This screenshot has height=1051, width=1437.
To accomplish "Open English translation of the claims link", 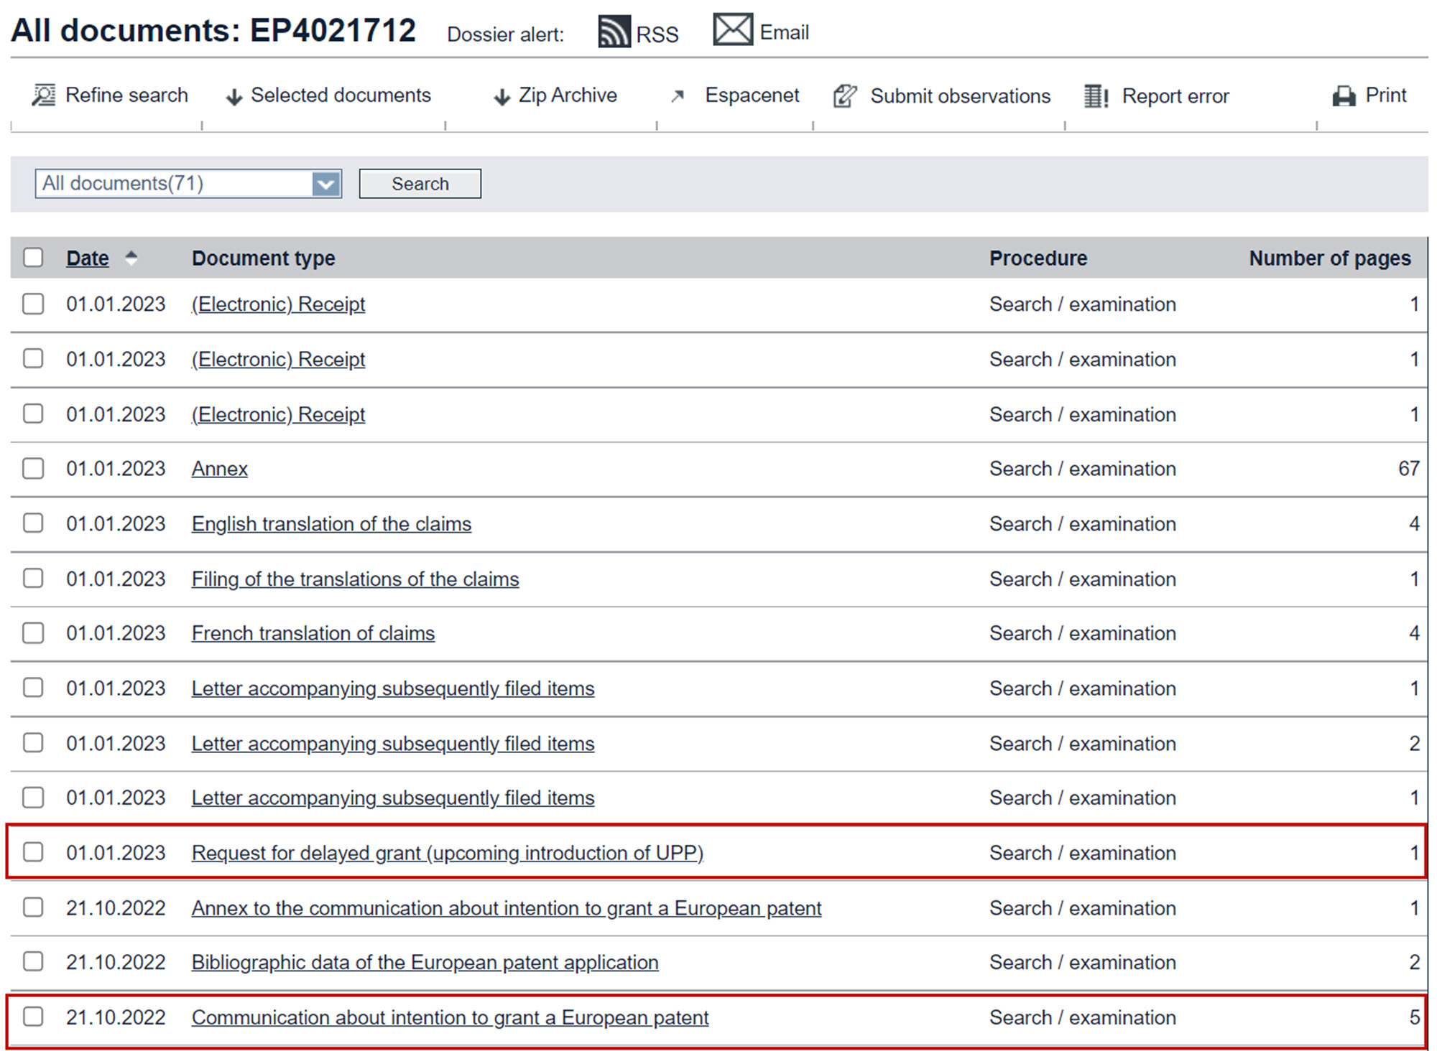I will pyautogui.click(x=331, y=524).
